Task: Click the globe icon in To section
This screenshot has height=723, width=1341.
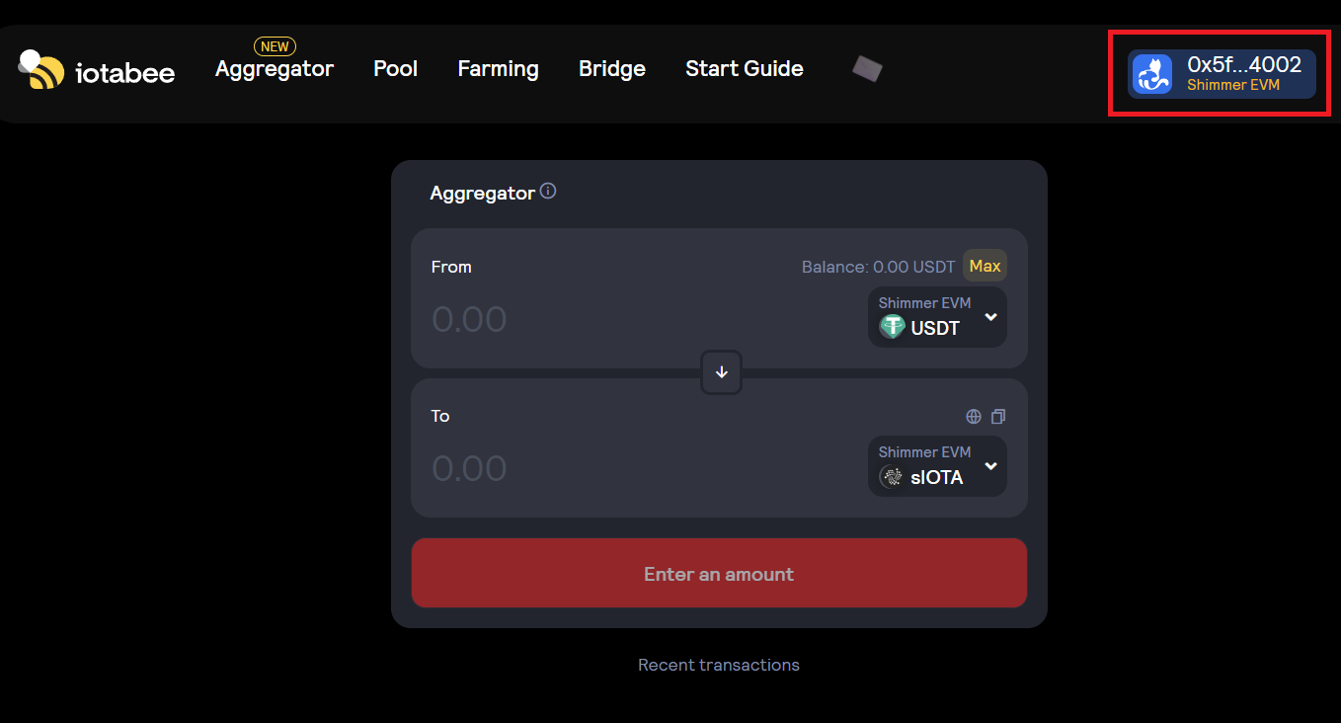Action: (974, 417)
